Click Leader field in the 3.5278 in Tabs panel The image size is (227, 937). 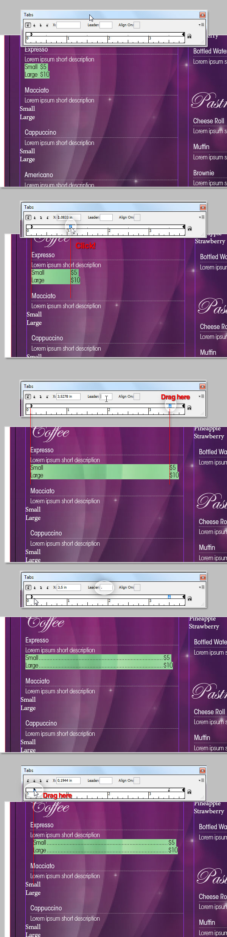106,397
